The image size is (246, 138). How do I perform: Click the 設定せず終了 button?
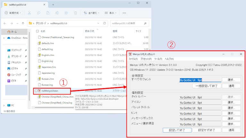tap(207, 130)
